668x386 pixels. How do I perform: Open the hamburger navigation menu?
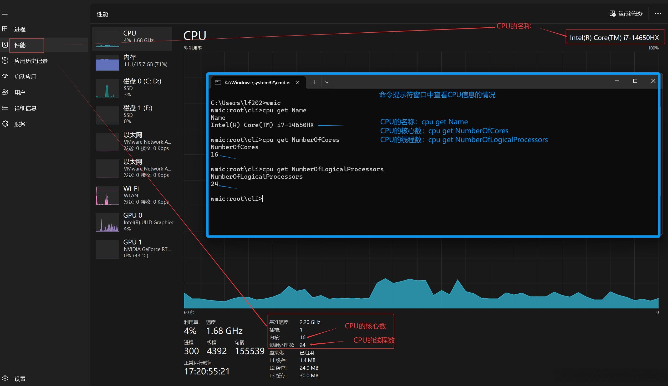pyautogui.click(x=5, y=13)
